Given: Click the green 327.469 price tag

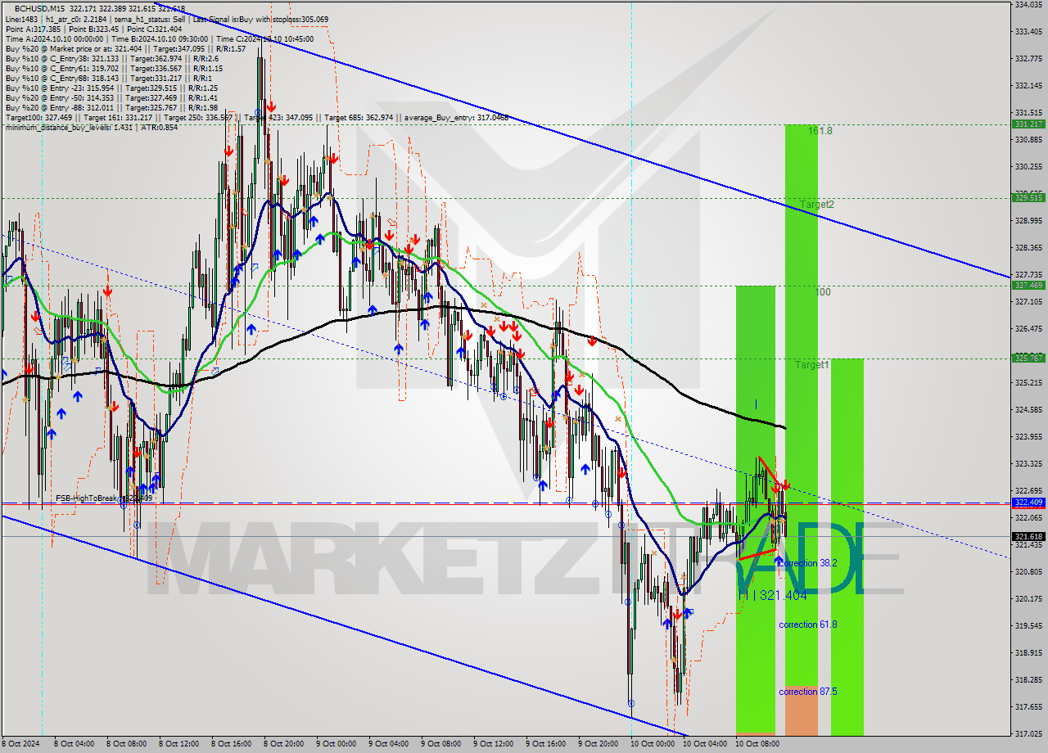Looking at the screenshot, I should point(1028,285).
